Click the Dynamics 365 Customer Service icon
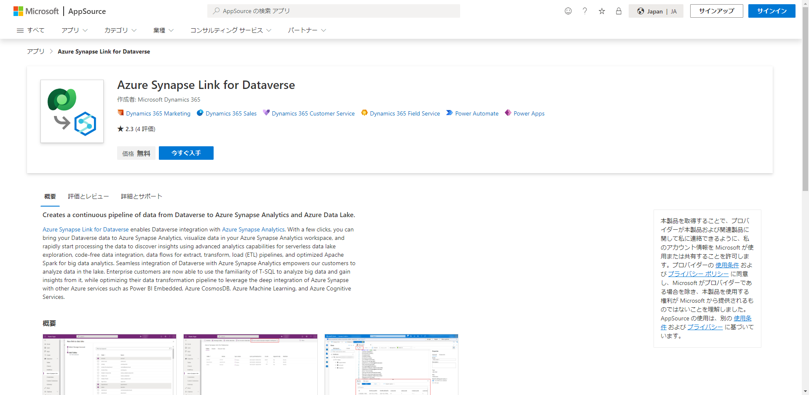The width and height of the screenshot is (809, 395). 266,113
